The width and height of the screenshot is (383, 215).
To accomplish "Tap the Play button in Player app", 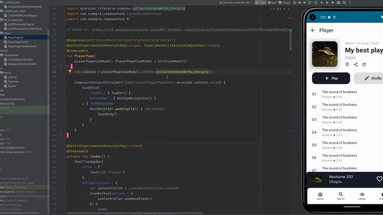I will coord(331,78).
